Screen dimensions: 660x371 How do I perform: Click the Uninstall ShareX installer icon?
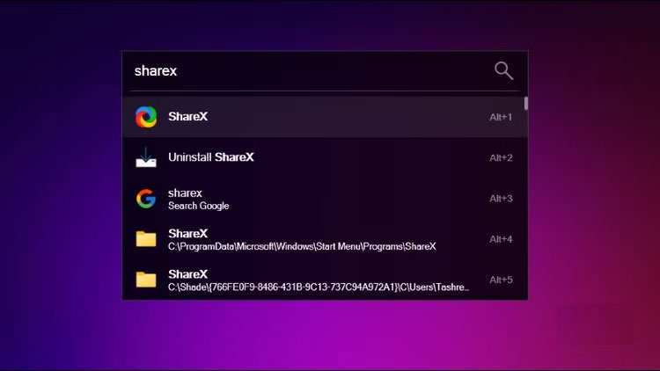[x=146, y=157]
